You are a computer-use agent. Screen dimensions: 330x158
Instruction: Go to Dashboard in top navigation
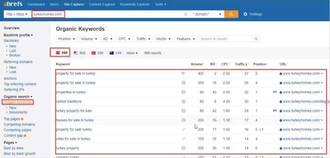click(36, 4)
